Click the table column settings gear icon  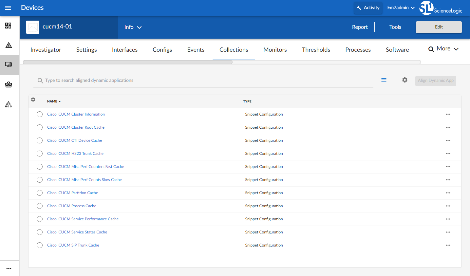[x=33, y=100]
